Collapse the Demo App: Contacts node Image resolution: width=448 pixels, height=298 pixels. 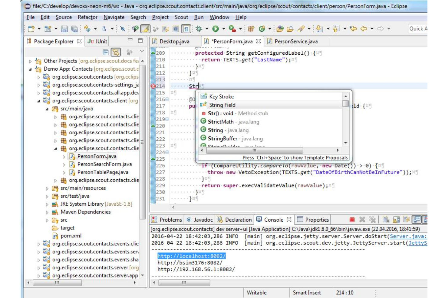30,69
